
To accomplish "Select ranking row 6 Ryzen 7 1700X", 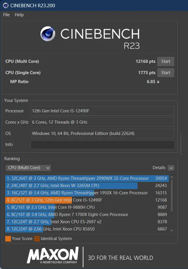I will coord(87,215).
